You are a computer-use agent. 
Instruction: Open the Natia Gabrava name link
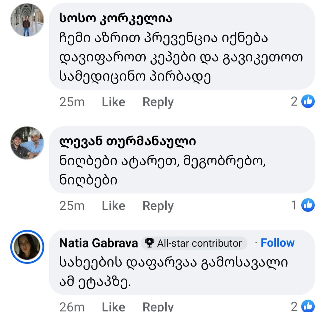[98, 243]
